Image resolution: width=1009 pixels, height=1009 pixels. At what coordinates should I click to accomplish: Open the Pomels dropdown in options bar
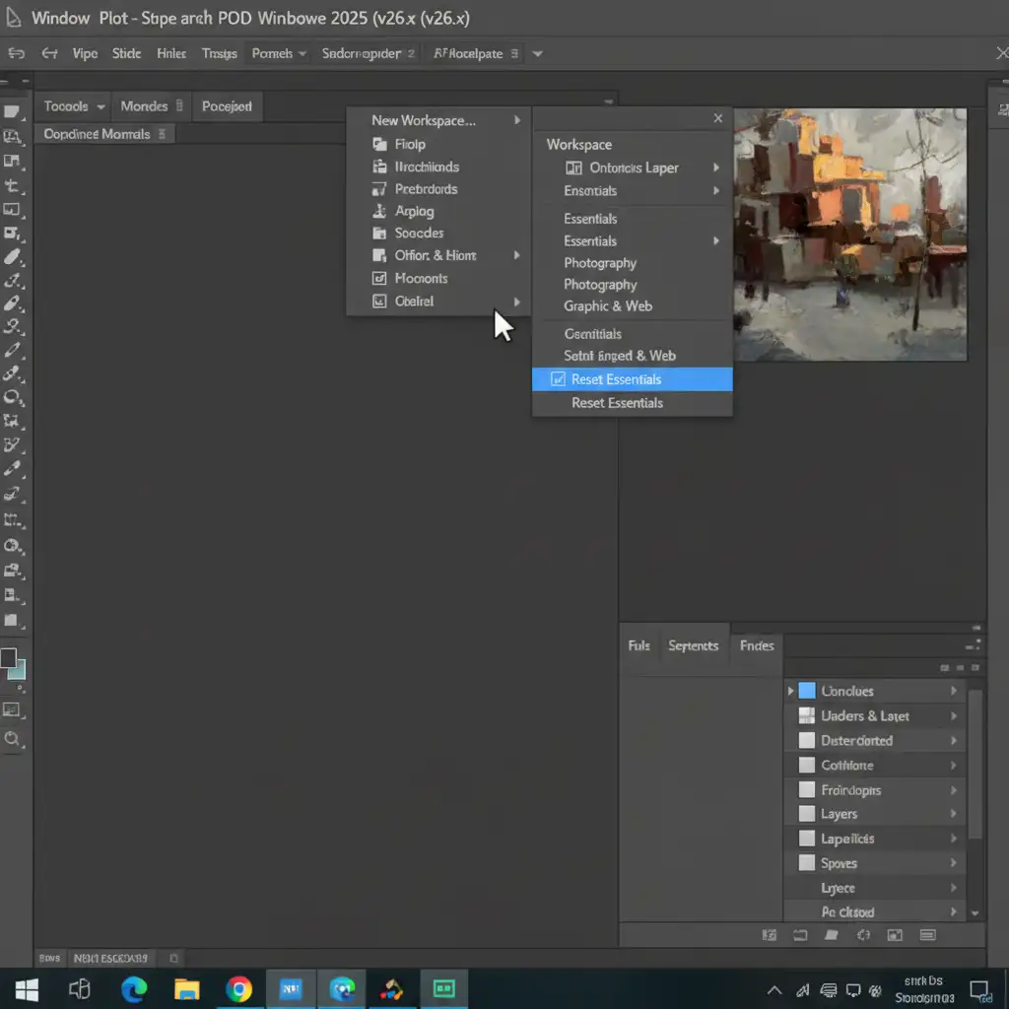point(279,53)
